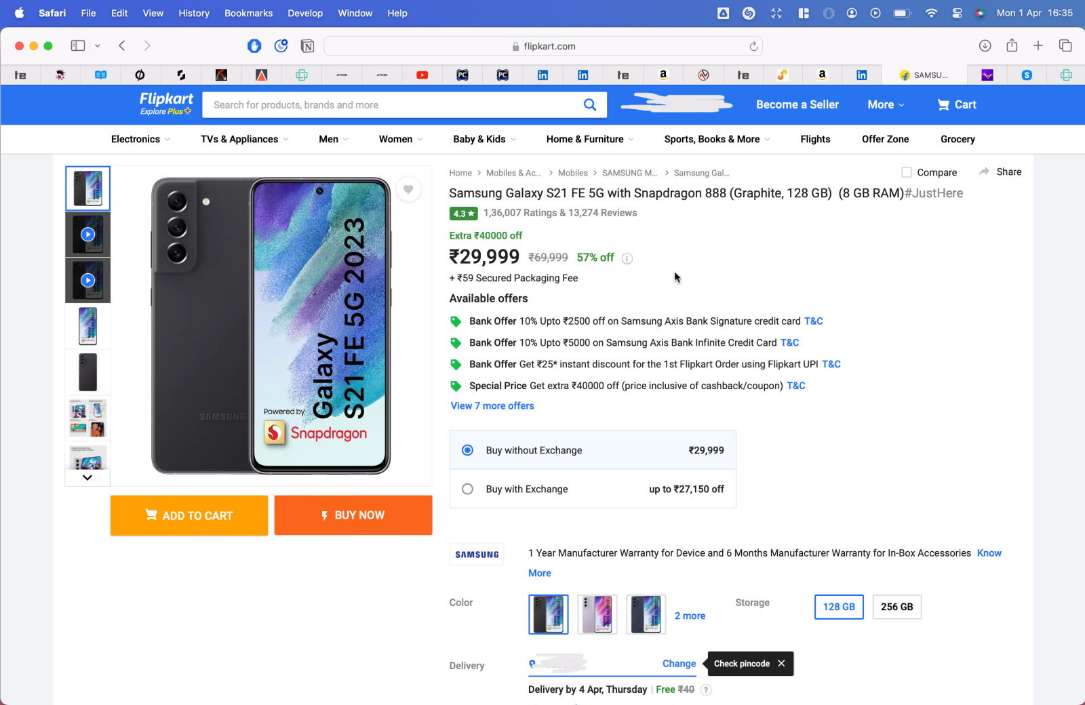Click the blue hand shield extension icon
This screenshot has height=705, width=1085.
coord(254,45)
